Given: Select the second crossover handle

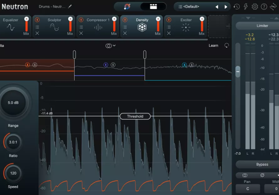Looking at the screenshot, I should (145, 55).
